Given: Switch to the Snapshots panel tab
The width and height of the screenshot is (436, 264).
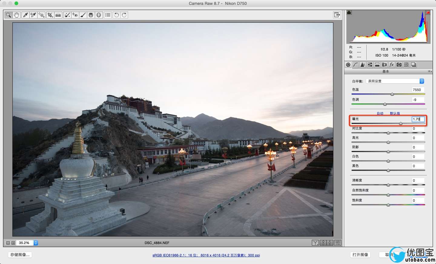Looking at the screenshot, I should pyautogui.click(x=414, y=64).
